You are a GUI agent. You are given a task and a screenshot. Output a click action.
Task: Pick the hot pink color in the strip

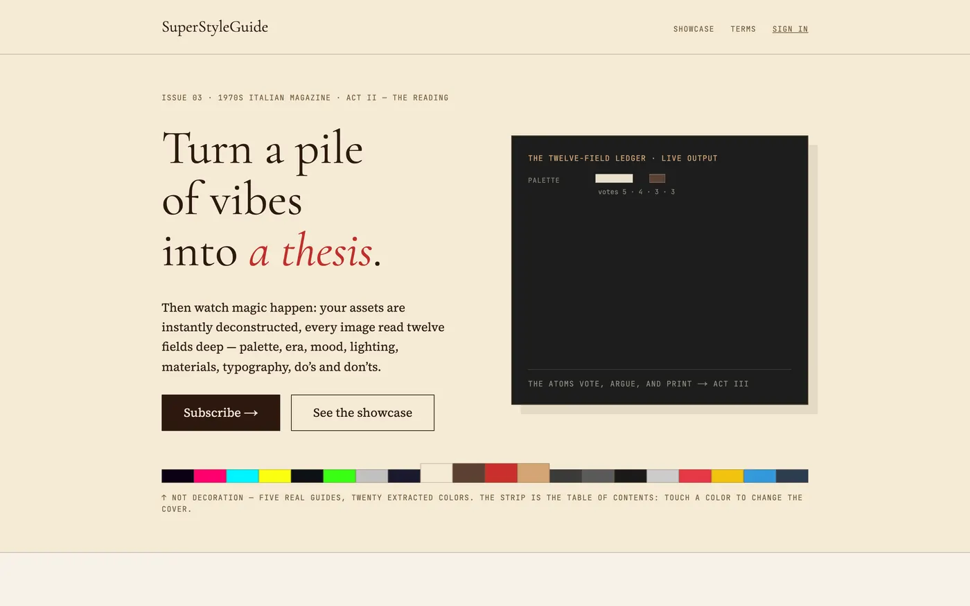pyautogui.click(x=210, y=476)
